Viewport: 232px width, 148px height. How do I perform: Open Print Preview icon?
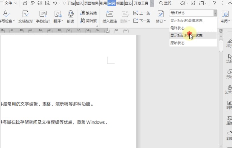(47, 3)
